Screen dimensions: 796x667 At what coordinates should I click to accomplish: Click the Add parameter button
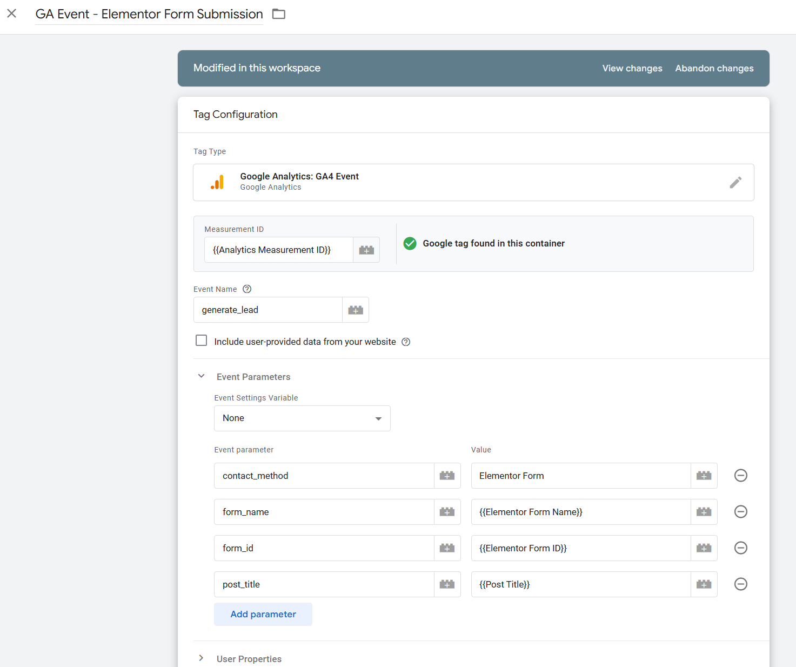click(263, 614)
